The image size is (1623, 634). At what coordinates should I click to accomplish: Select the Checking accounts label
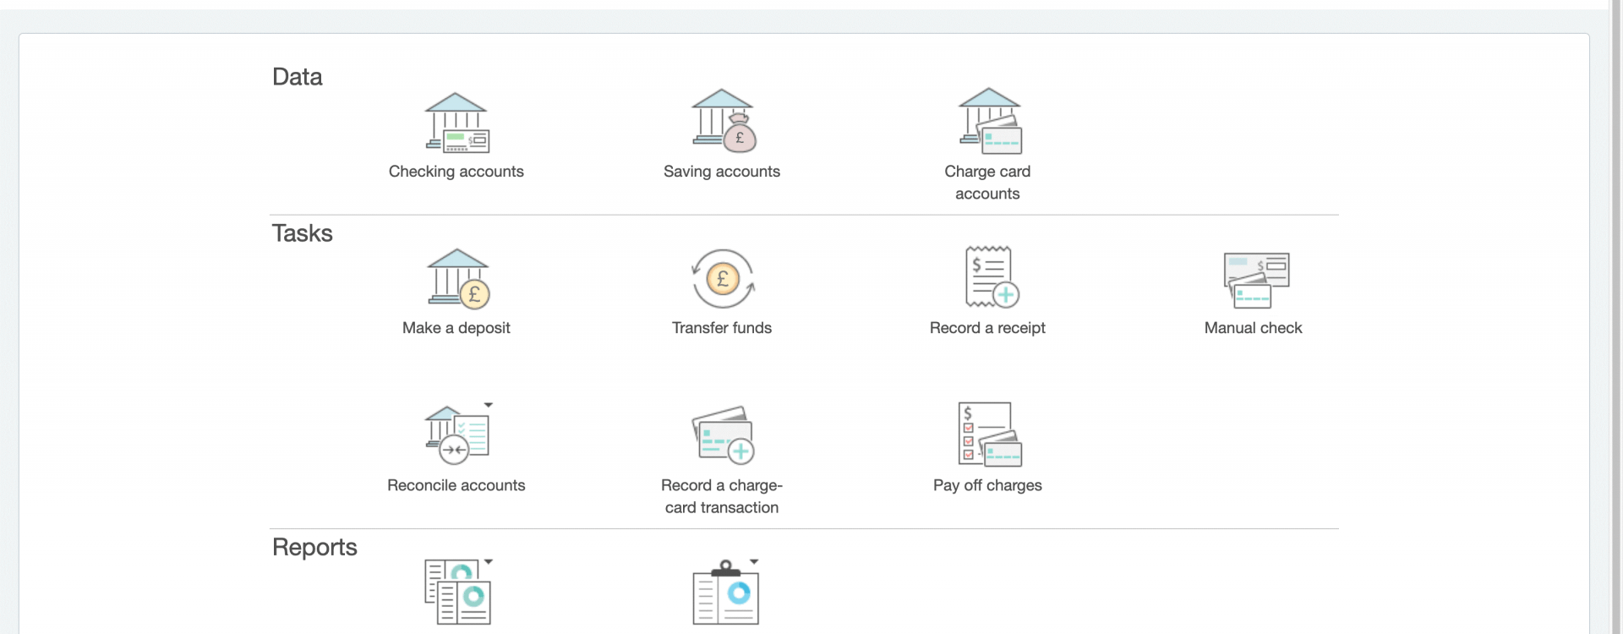(x=456, y=172)
